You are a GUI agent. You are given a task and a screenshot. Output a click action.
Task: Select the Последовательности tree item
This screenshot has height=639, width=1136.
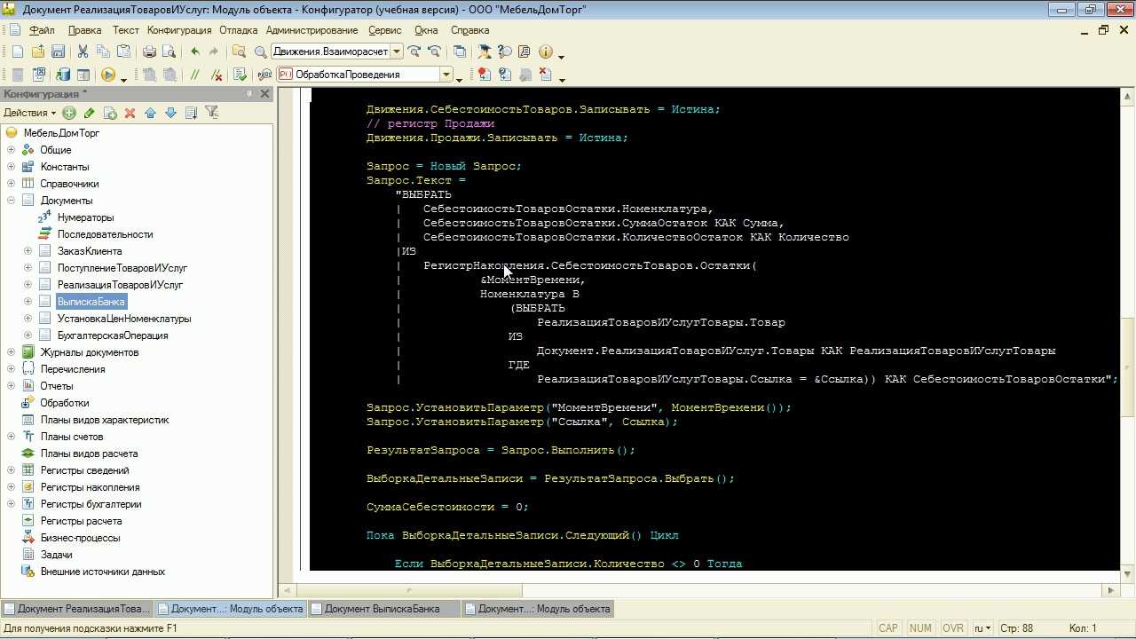pyautogui.click(x=105, y=234)
